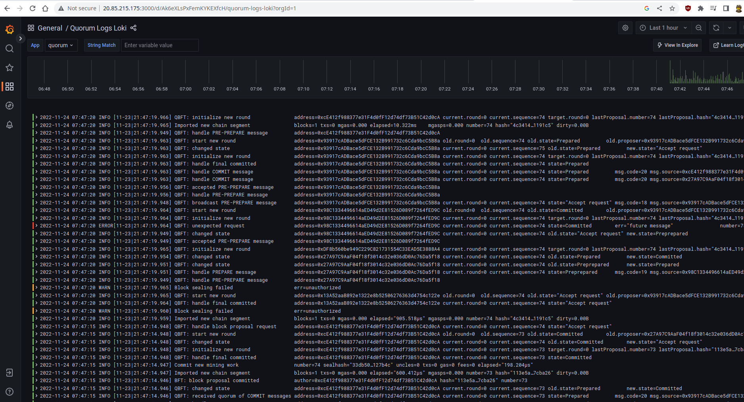
Task: Click the Quorum Logs Loki dashboard title
Action: pos(99,28)
